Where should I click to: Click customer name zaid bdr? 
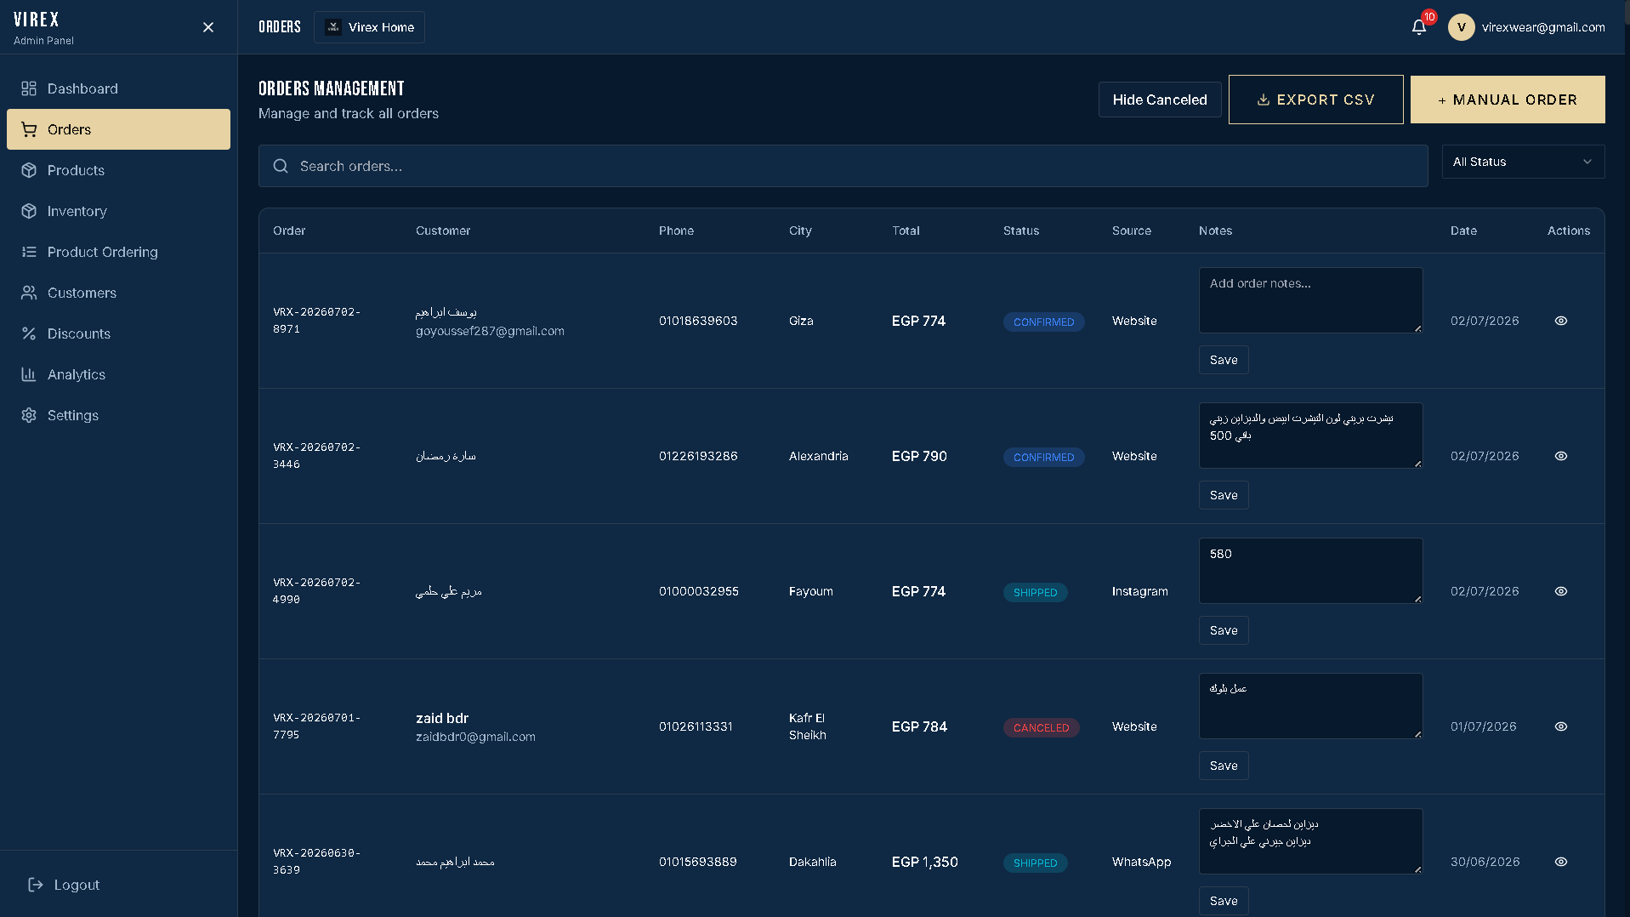click(x=442, y=718)
